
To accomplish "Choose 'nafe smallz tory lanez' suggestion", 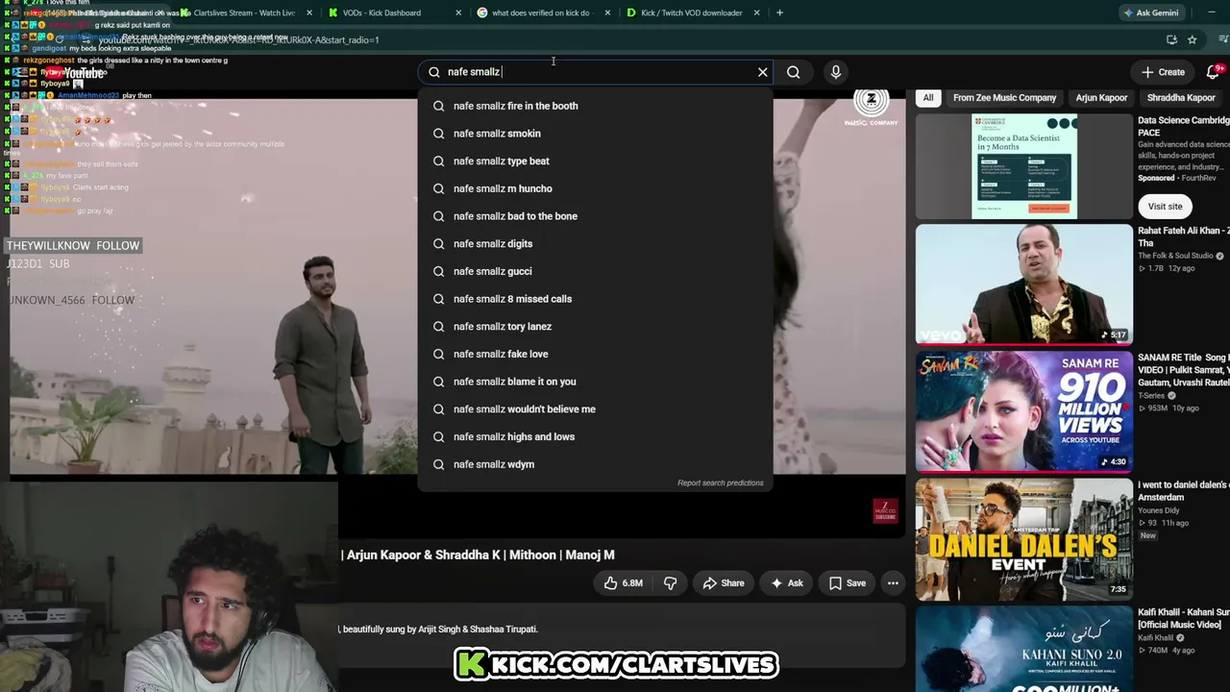I will [x=596, y=327].
